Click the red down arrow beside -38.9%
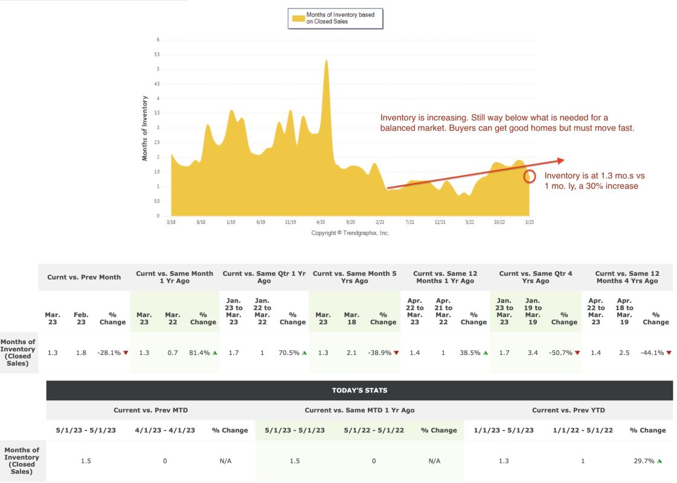677x483 pixels. tap(395, 353)
